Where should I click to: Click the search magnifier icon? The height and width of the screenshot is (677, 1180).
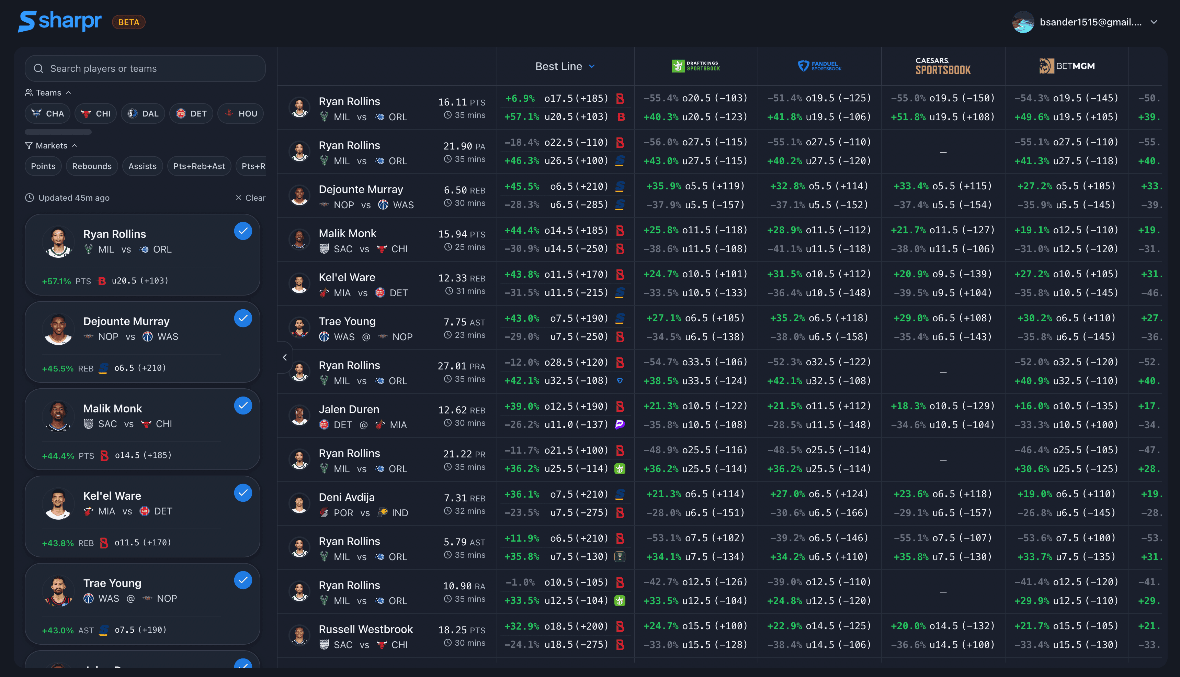(x=38, y=68)
